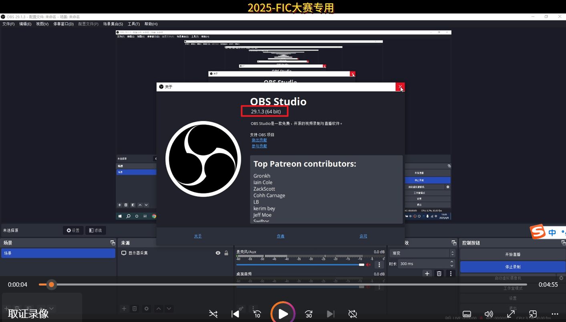Toggle shuffle playback in the video player
Viewport: 566px width, 322px height.
(213, 314)
